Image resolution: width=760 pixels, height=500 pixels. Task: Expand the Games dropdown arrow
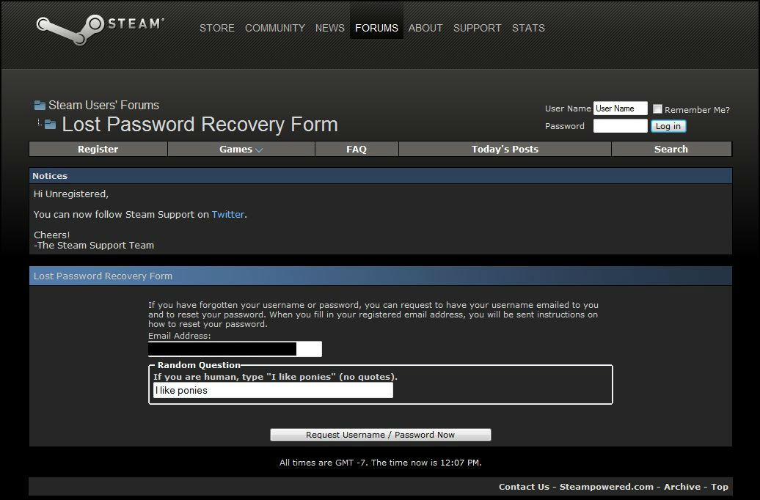(x=259, y=150)
